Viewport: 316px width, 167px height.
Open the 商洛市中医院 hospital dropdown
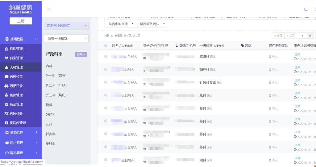tap(66, 26)
